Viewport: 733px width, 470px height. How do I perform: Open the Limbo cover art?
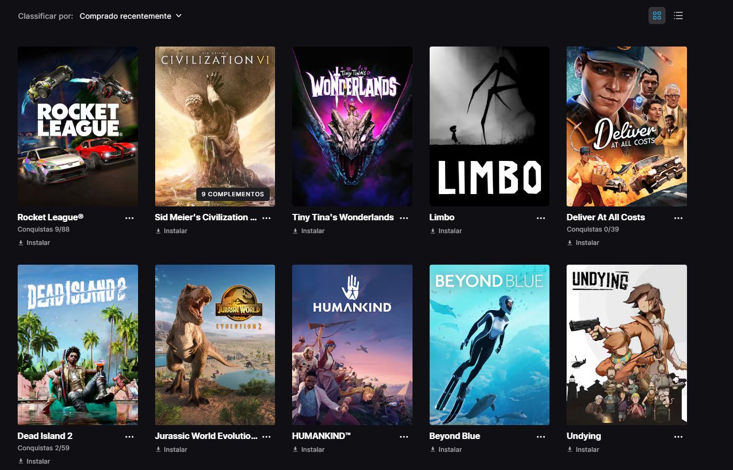point(490,126)
